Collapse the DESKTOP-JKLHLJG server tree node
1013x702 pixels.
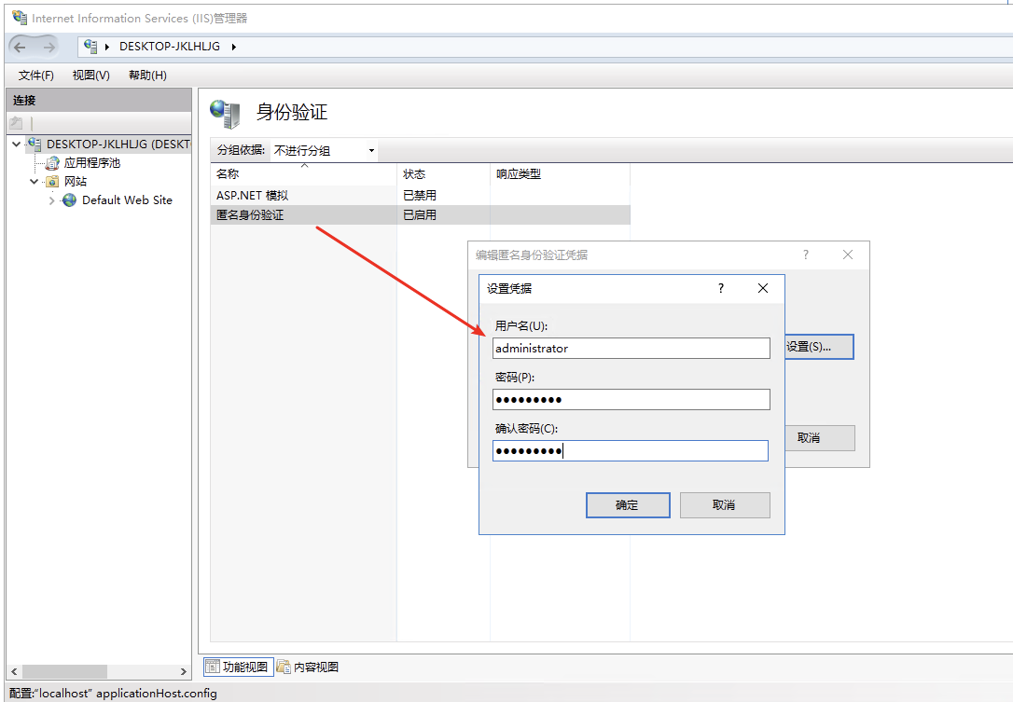click(17, 144)
